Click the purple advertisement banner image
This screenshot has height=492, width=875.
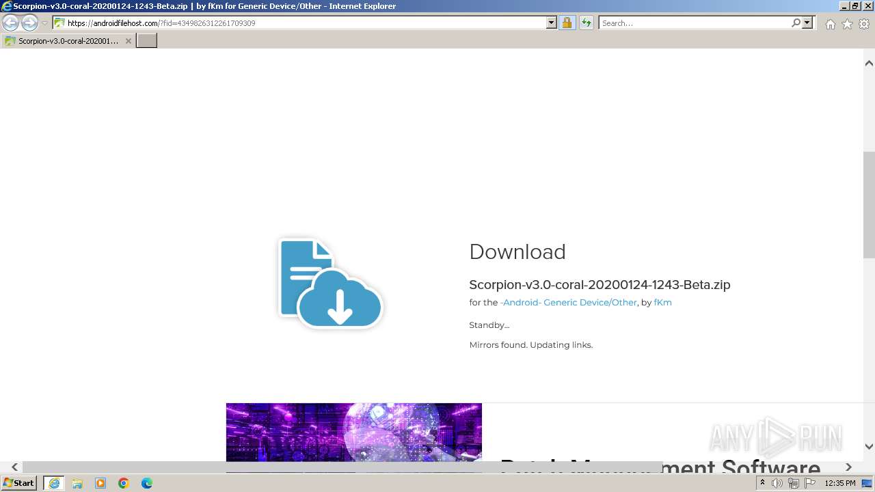(354, 433)
